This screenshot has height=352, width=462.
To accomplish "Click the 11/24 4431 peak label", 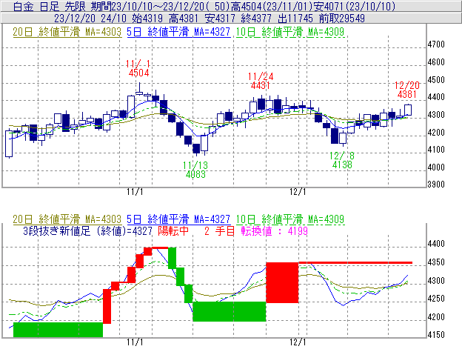I will pyautogui.click(x=261, y=81).
